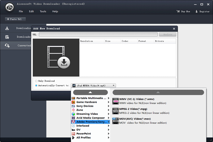Click the Buy Now cart icon
213x142 pixels.
point(178,11)
